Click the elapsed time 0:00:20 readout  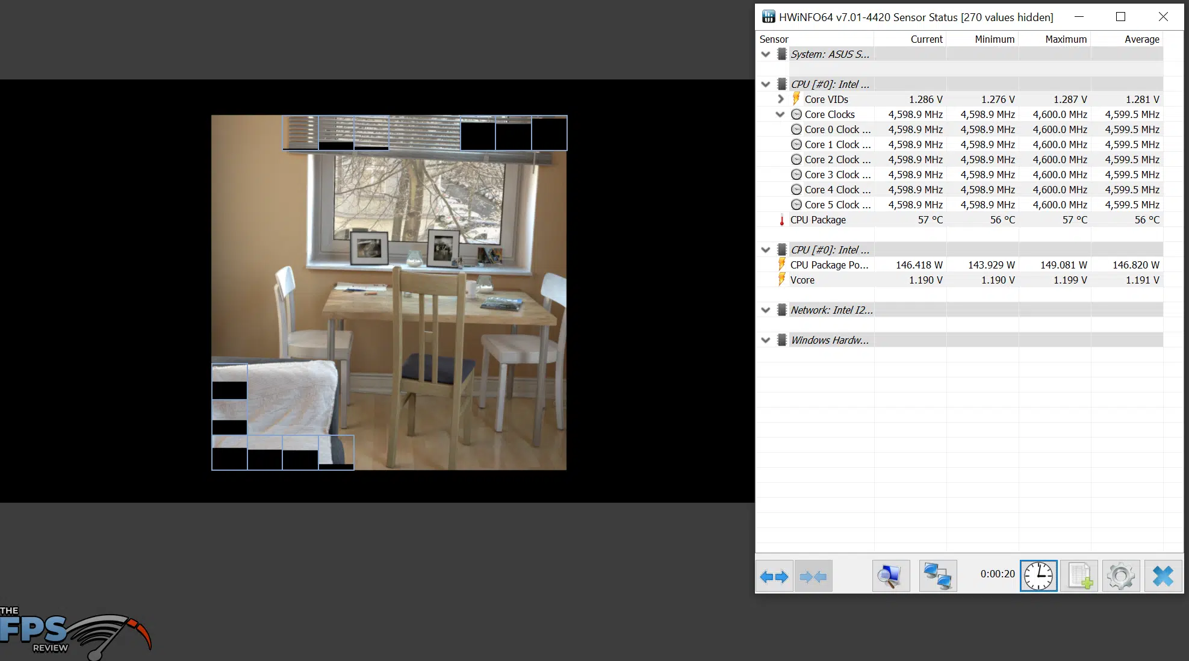point(998,574)
